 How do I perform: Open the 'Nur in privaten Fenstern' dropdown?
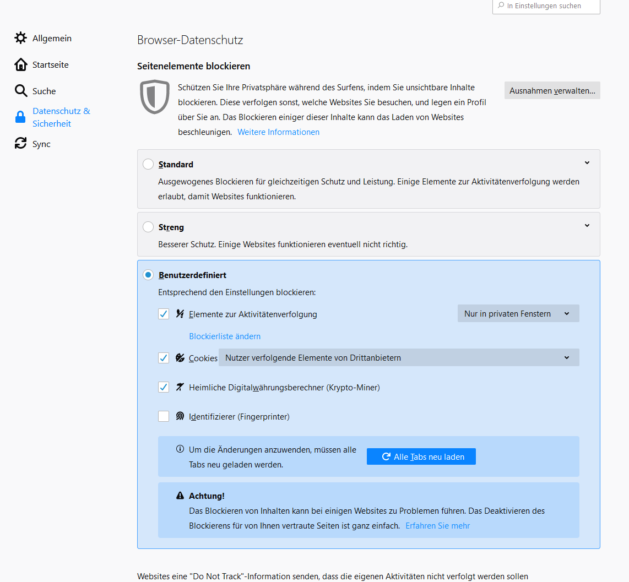518,314
